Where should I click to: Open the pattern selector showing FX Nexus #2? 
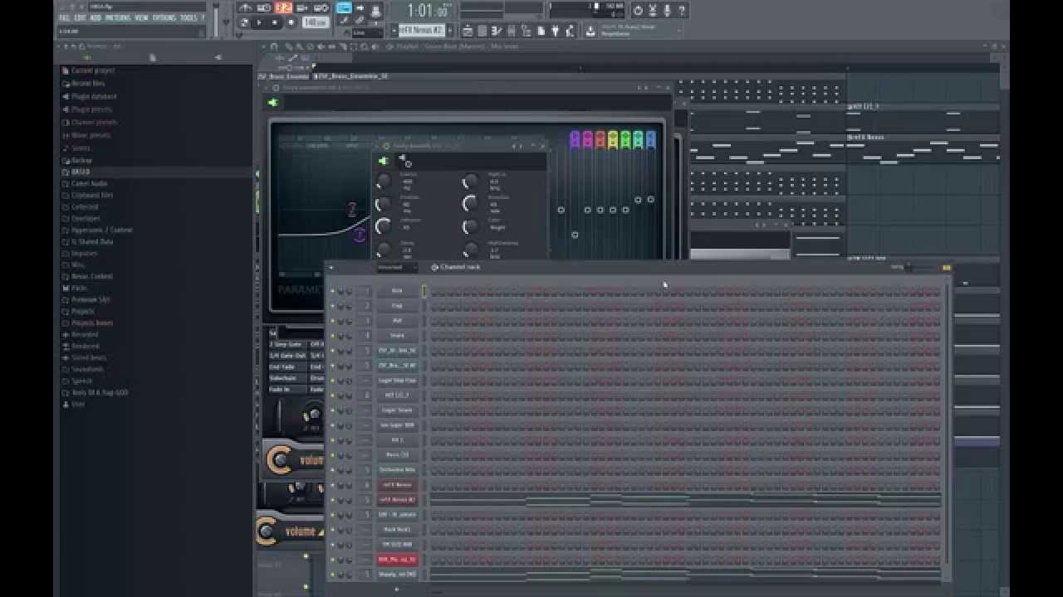pyautogui.click(x=421, y=31)
